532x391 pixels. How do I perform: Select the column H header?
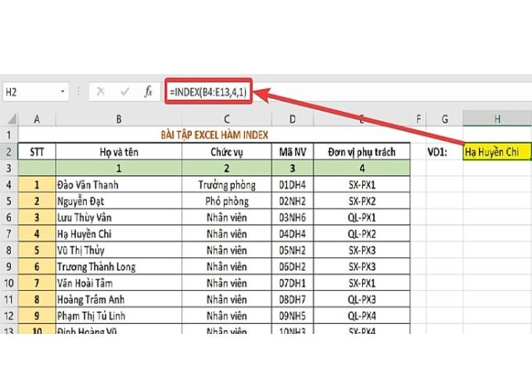click(x=497, y=119)
